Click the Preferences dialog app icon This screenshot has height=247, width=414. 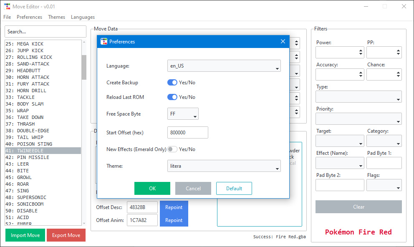pos(104,42)
